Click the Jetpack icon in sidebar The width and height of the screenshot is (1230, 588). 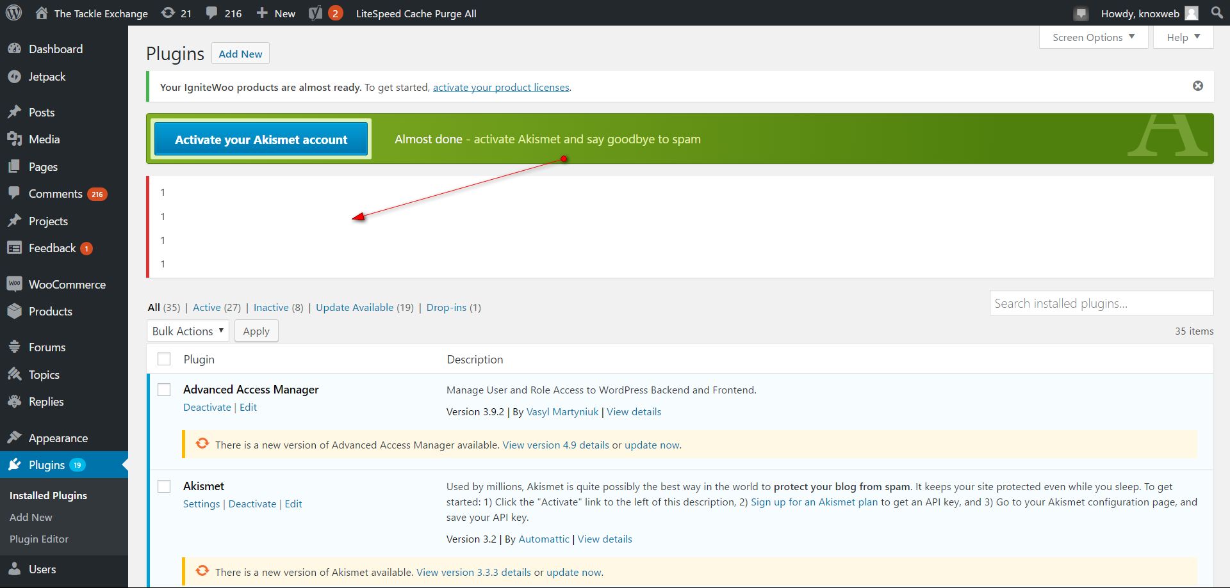(x=14, y=77)
